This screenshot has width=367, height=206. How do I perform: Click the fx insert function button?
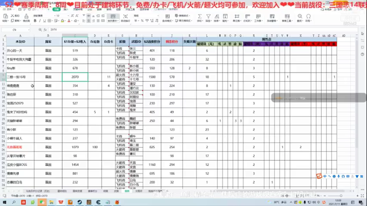pyautogui.click(x=45, y=30)
